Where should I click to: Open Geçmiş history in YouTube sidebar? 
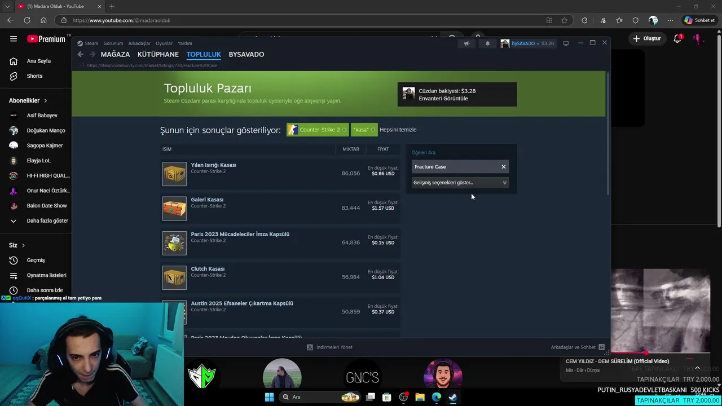pos(36,261)
